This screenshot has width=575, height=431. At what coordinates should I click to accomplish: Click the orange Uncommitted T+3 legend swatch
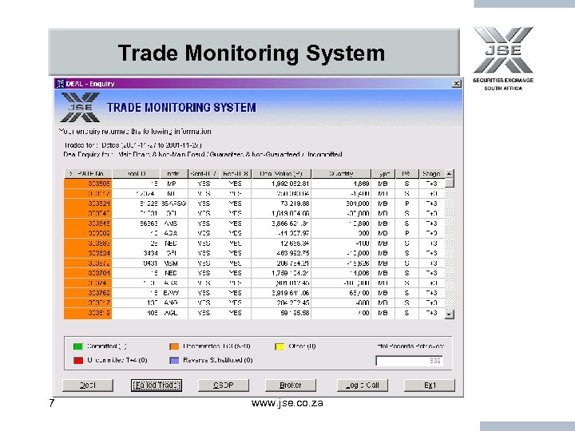(x=174, y=346)
